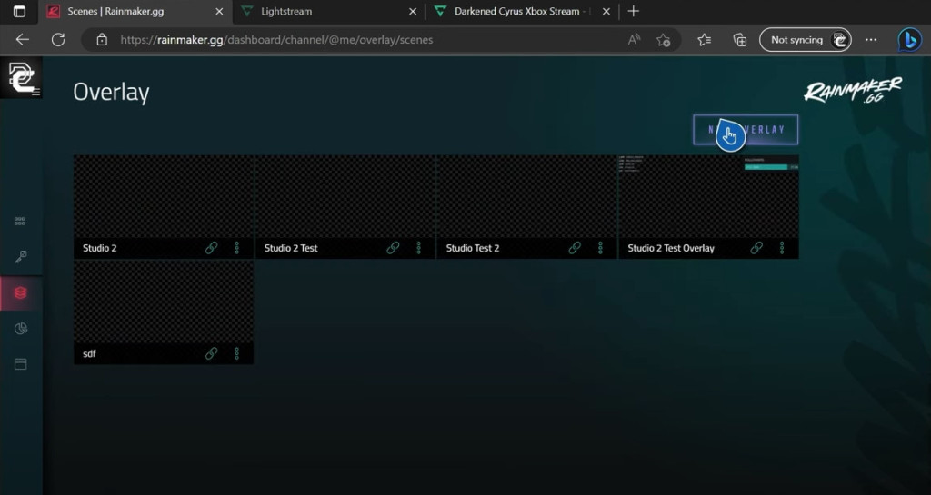The image size is (931, 495).
Task: Open a new browser tab
Action: 634,11
